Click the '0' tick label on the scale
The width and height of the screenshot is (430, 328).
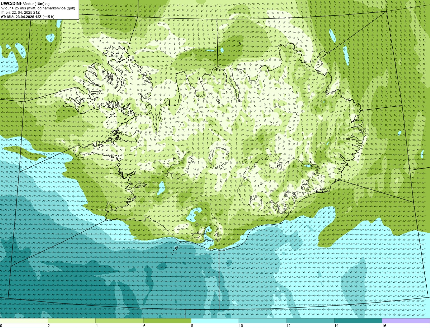coord(1,326)
